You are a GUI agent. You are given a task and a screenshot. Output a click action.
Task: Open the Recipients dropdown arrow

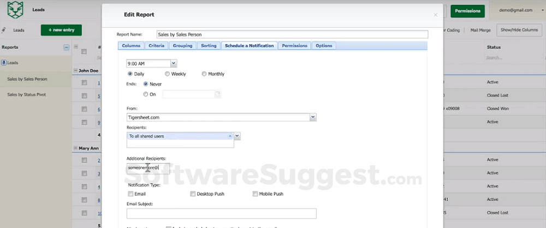237,136
